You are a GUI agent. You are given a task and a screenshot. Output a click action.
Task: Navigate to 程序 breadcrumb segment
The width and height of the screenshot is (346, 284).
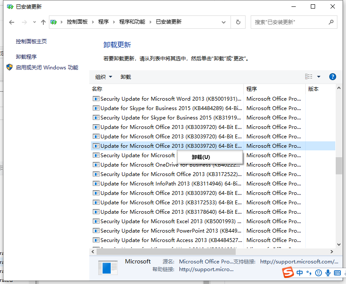[x=103, y=22]
